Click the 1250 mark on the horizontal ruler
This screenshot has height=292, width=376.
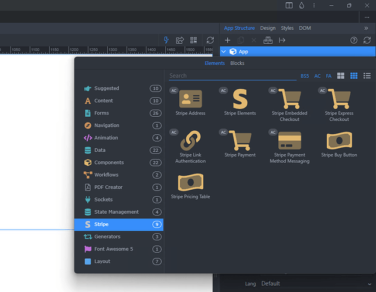tap(93, 50)
